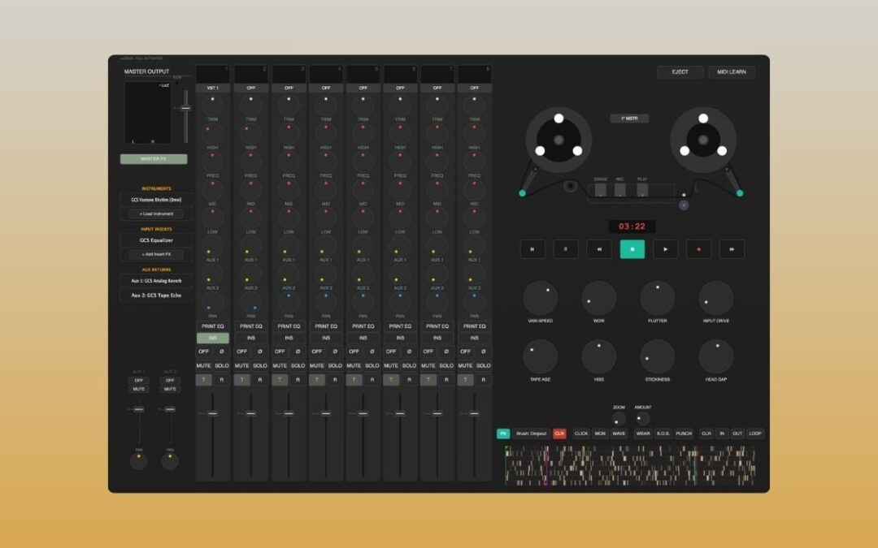The width and height of the screenshot is (878, 548).
Task: Click the VARI-SPEED knob
Action: tap(541, 298)
